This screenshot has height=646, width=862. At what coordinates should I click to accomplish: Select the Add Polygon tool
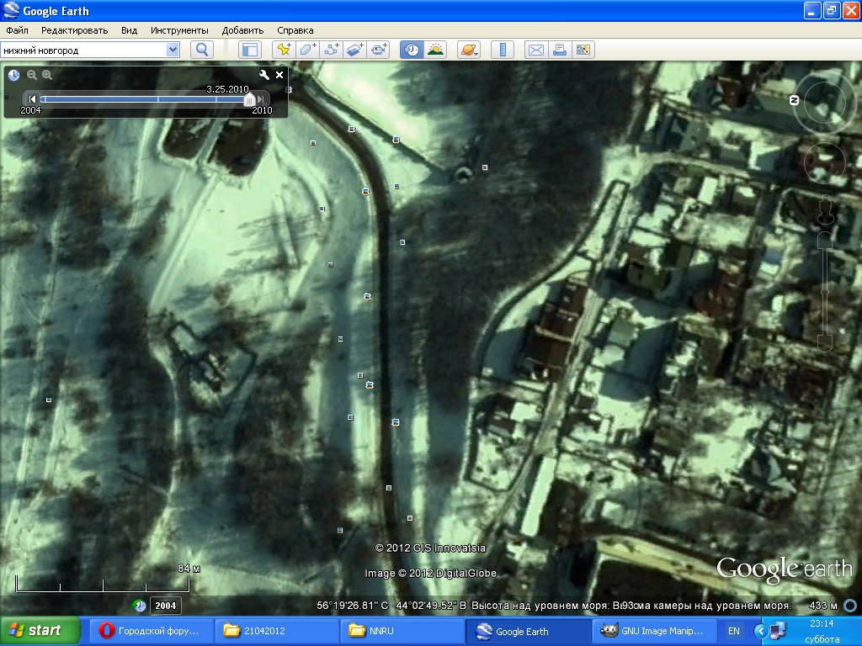coord(307,50)
